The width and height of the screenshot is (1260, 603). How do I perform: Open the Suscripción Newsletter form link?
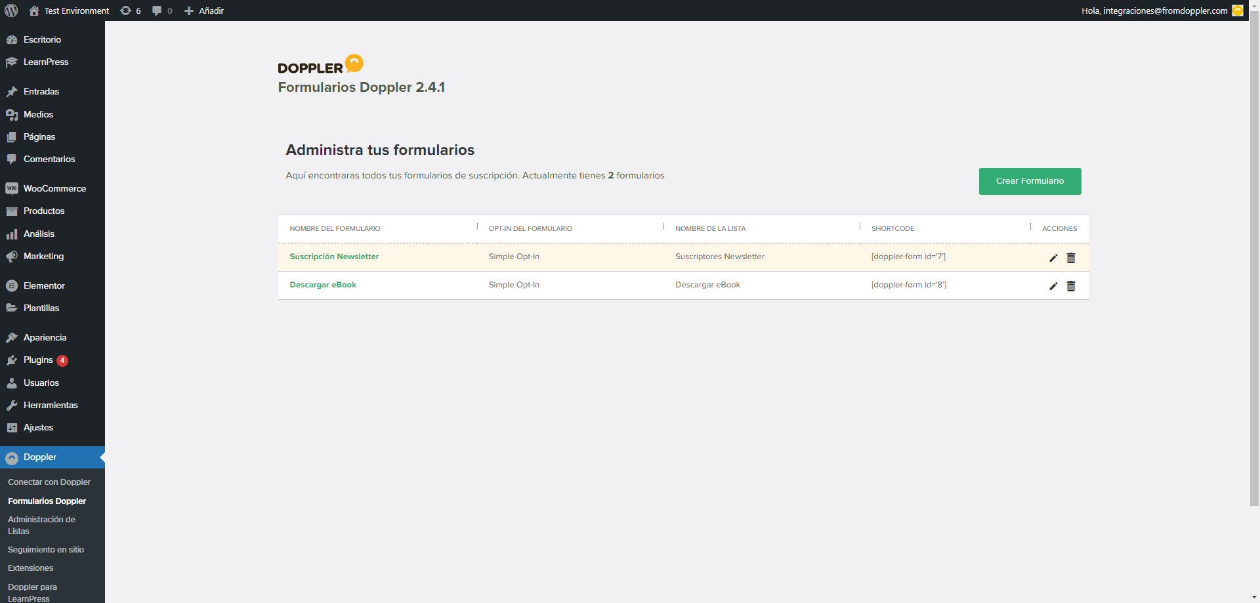334,257
